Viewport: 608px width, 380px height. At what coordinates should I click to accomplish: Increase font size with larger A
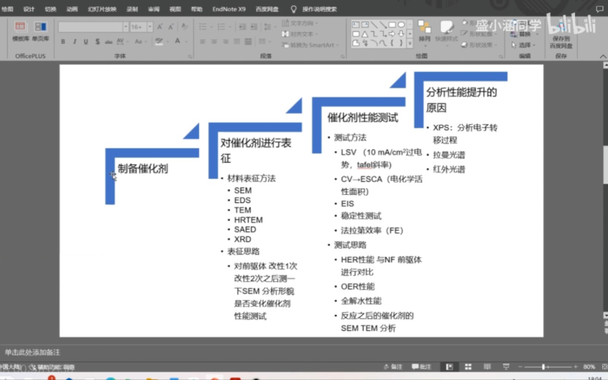(x=160, y=27)
